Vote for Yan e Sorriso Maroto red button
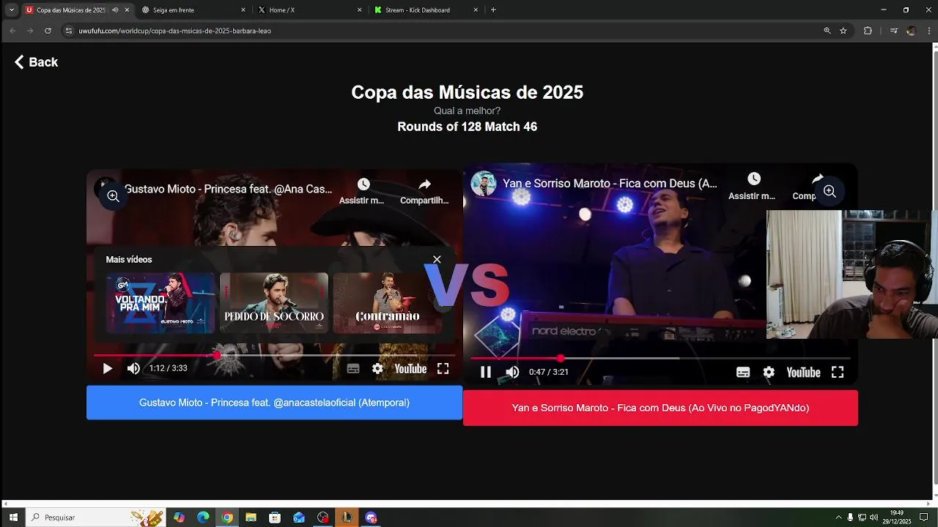The width and height of the screenshot is (938, 527). point(660,408)
